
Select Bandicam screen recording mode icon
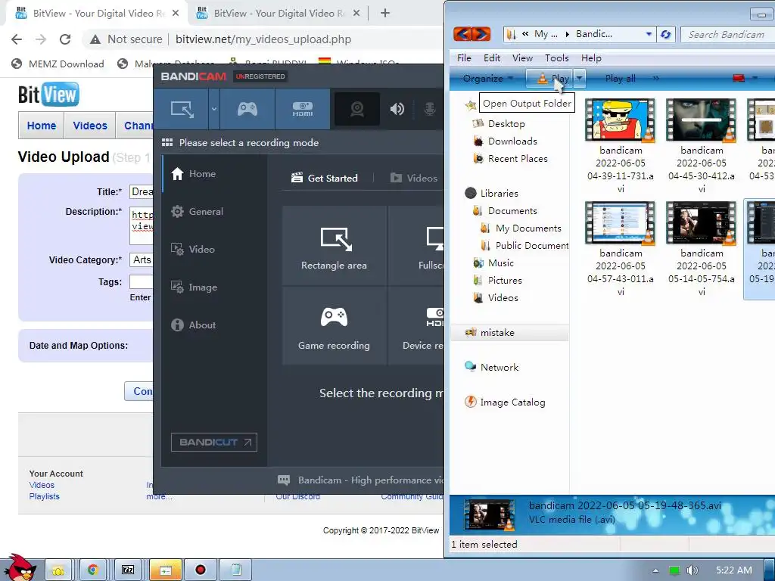[182, 109]
